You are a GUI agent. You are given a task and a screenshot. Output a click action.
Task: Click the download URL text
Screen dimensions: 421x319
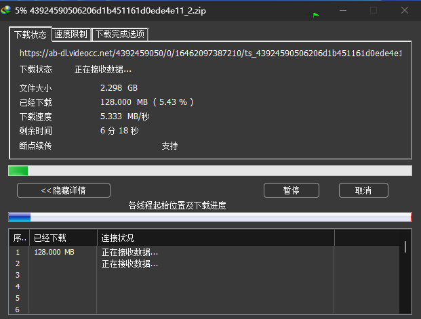(210, 53)
